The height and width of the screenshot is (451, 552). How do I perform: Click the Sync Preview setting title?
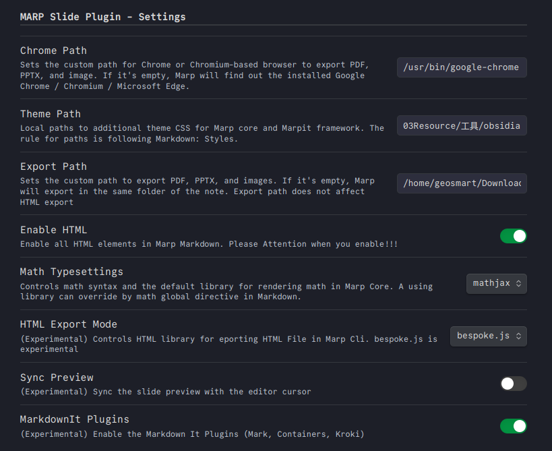(57, 378)
